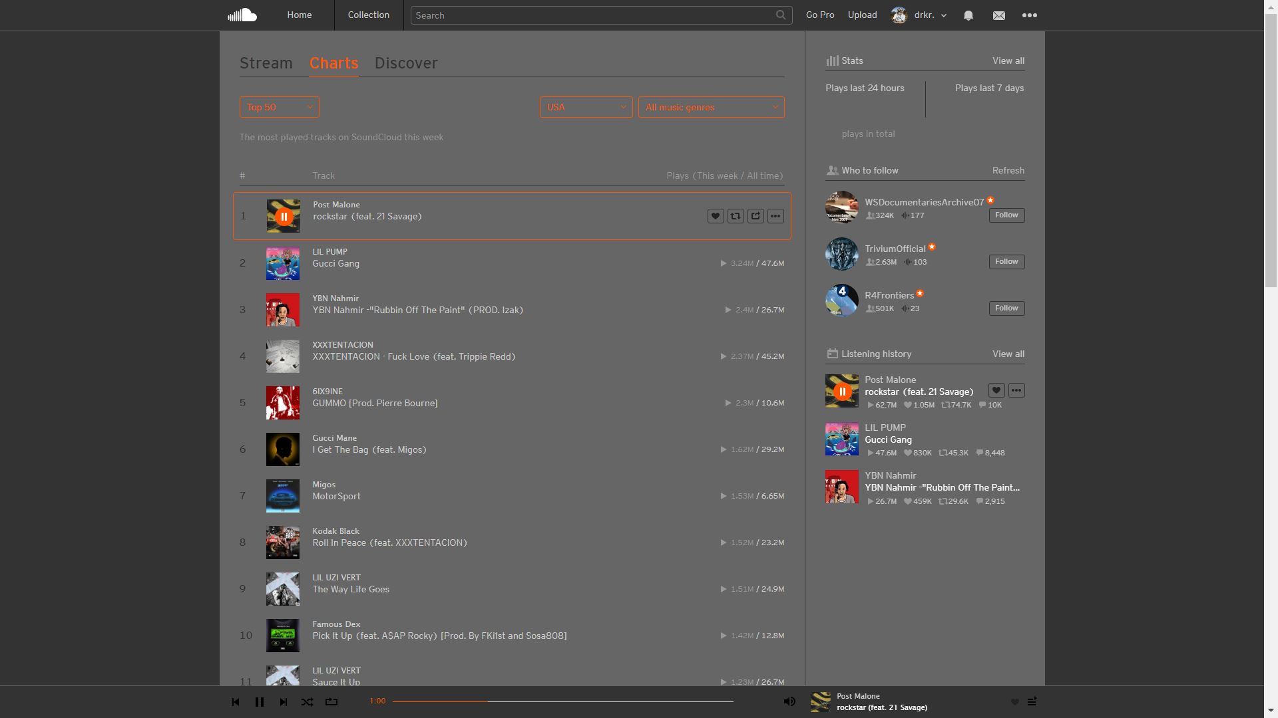This screenshot has width=1278, height=718.
Task: Repost the rockstar track
Action: [x=736, y=216]
